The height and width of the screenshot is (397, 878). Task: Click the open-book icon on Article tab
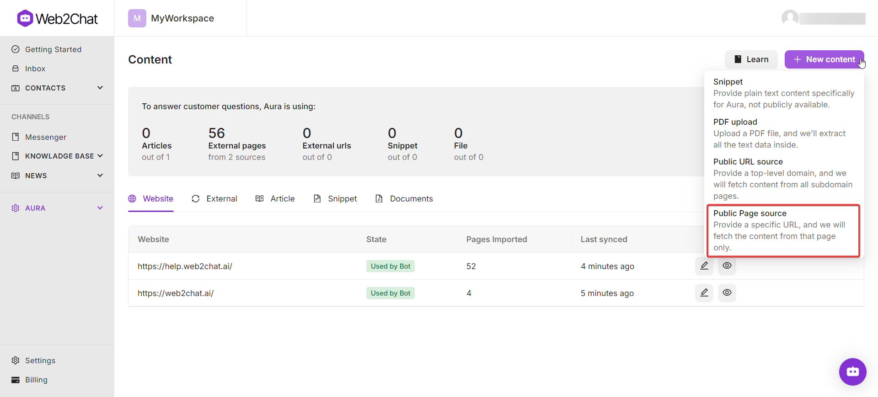[260, 199]
